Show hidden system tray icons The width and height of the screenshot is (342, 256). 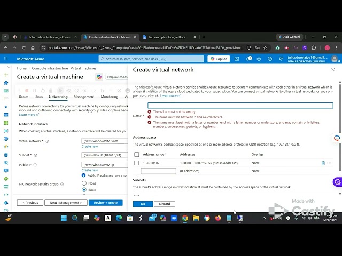(264, 218)
